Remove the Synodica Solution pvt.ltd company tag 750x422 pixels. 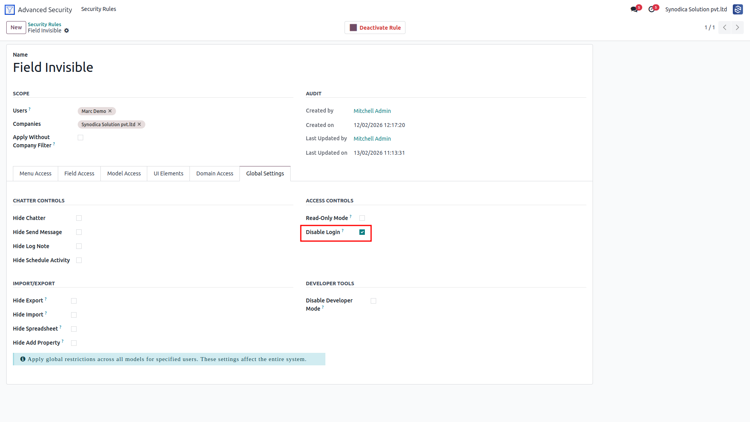[139, 124]
